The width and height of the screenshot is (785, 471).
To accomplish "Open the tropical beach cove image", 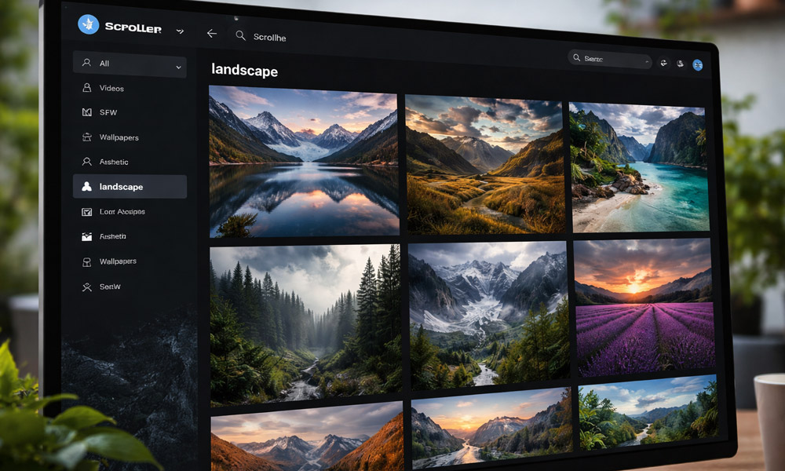I will point(637,167).
